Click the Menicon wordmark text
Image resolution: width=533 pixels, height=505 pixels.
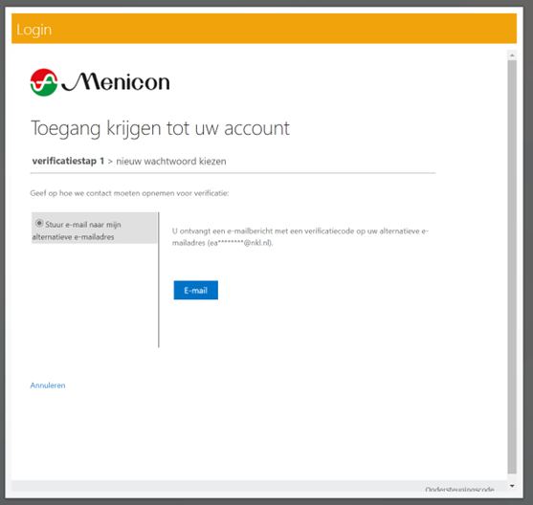point(116,82)
